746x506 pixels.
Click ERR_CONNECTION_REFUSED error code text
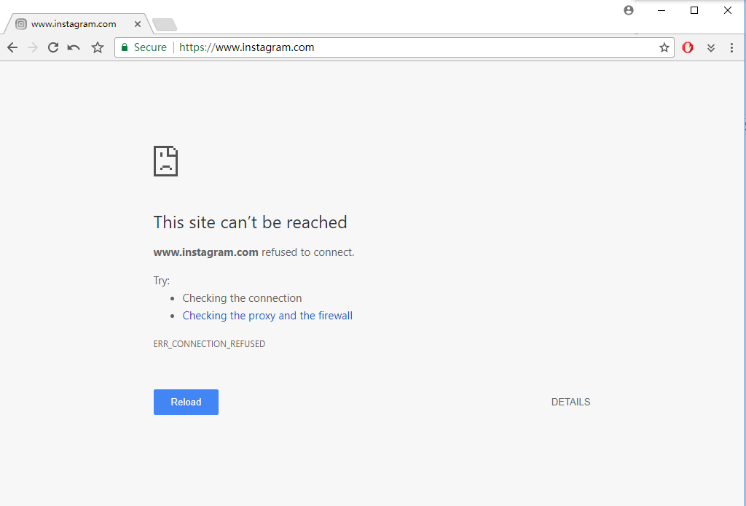(x=209, y=343)
